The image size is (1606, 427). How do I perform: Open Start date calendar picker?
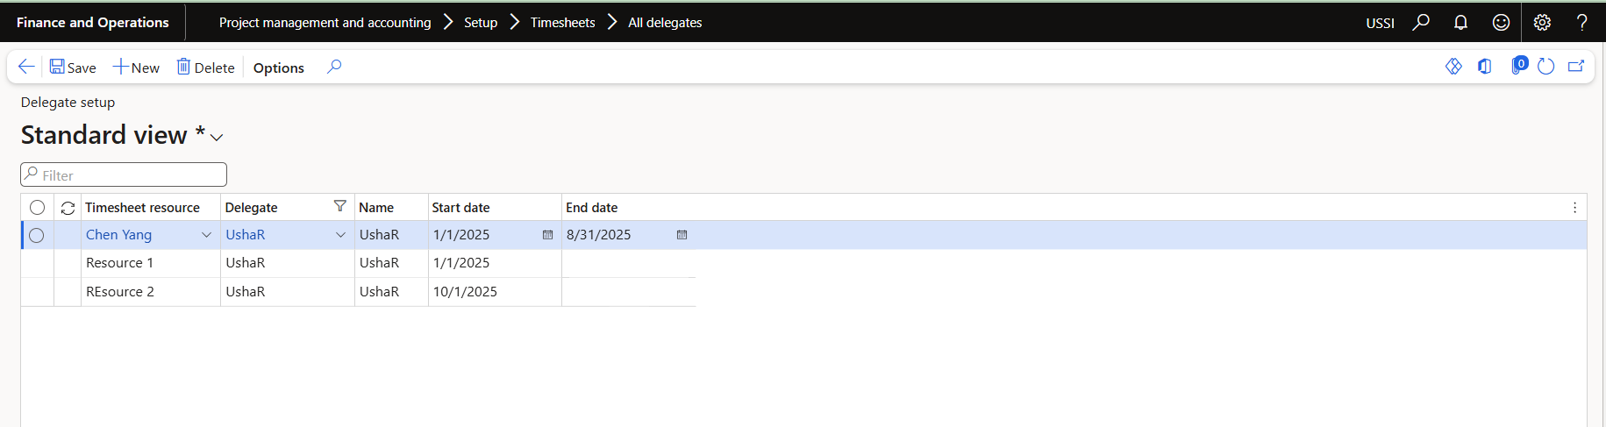[x=547, y=235]
